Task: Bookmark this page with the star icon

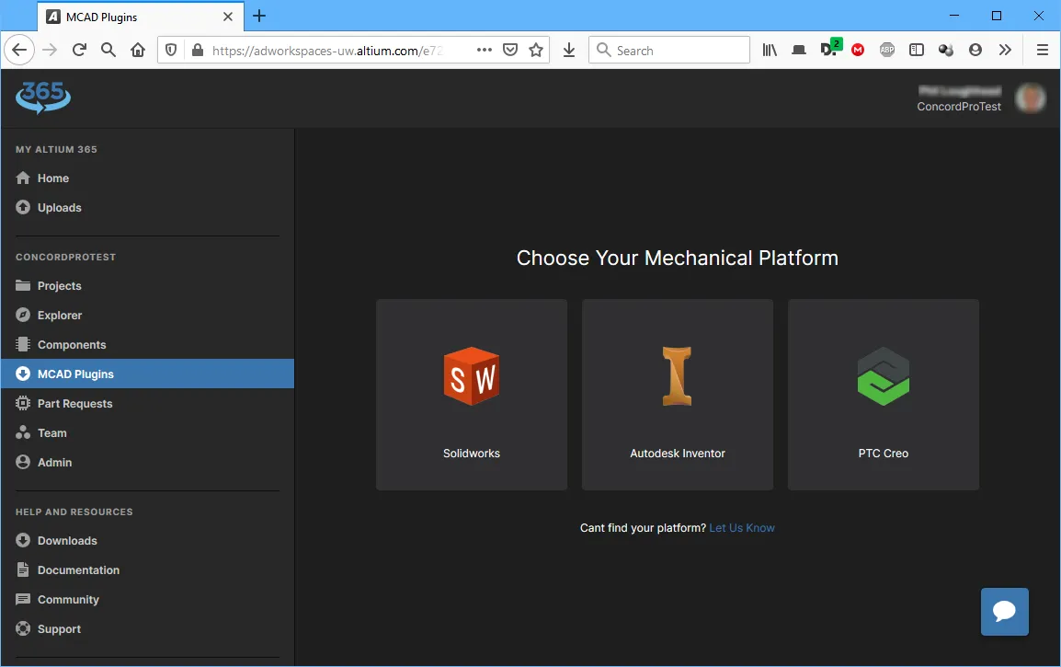Action: tap(536, 51)
